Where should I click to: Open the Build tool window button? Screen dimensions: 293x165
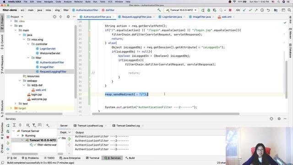point(130,158)
